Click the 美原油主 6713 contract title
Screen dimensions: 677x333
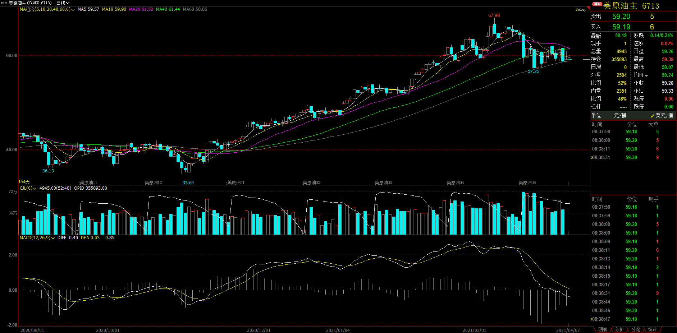pos(631,6)
